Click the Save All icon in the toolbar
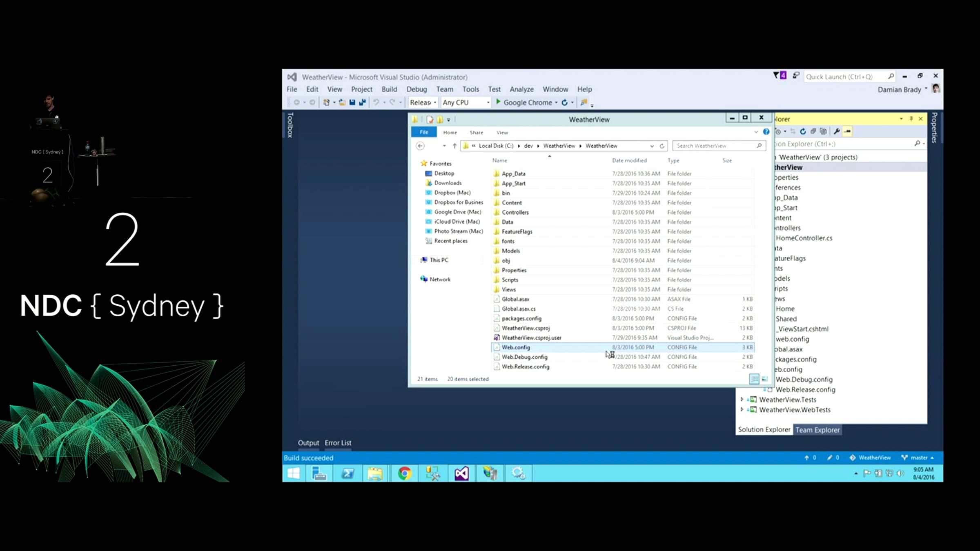The height and width of the screenshot is (551, 980). [362, 102]
